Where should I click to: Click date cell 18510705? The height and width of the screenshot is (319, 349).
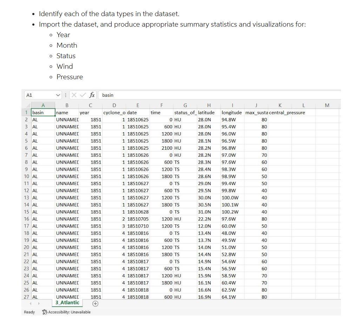[x=138, y=219]
